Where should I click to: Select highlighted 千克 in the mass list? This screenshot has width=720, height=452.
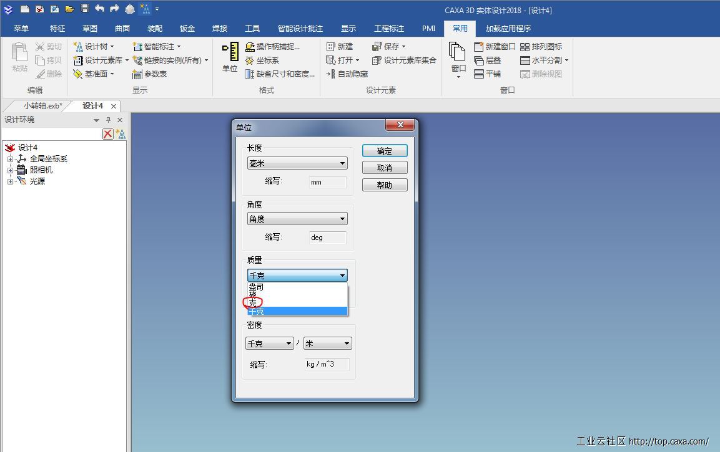point(297,311)
